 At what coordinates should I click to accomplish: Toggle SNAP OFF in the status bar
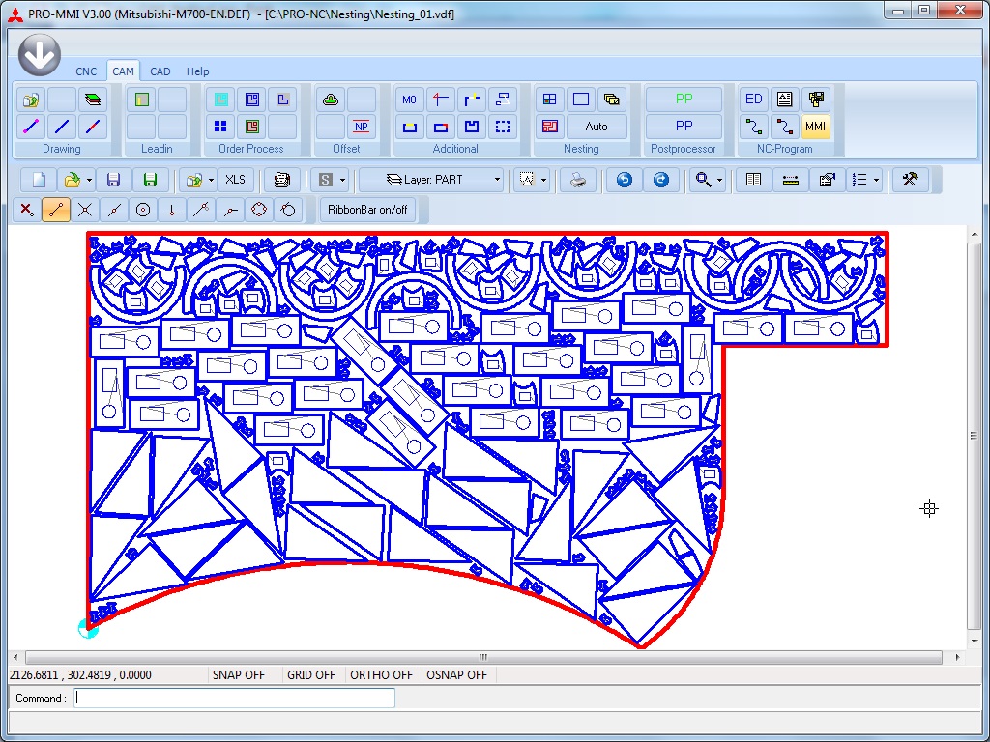coord(239,675)
